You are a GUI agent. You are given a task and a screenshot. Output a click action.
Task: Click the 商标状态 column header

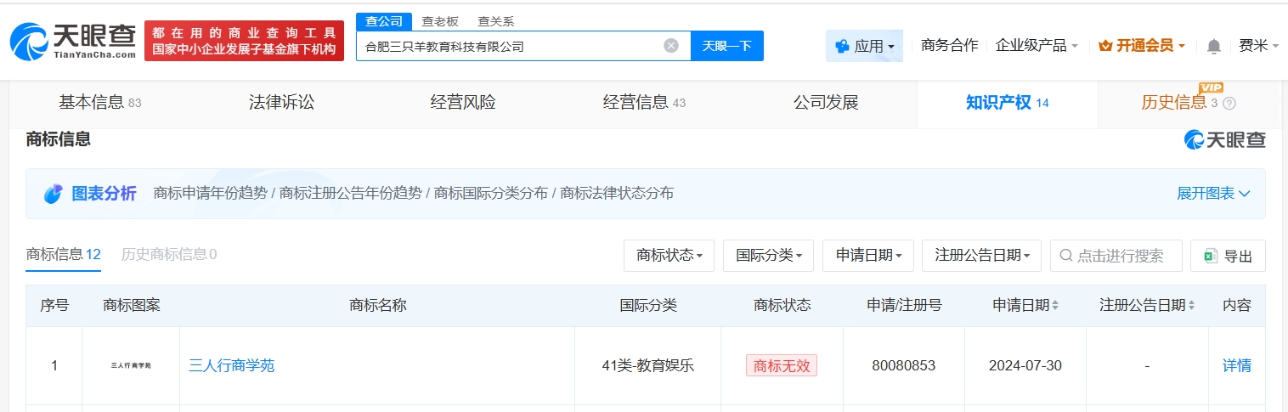(x=782, y=306)
